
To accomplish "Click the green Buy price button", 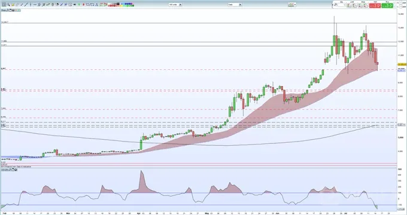I will (387, 5).
